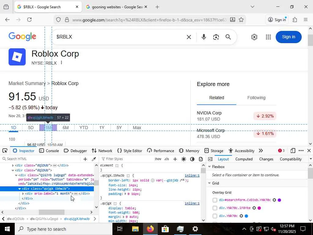Collapse the Grid section
Image resolution: width=313 pixels, height=235 pixels.
tap(209, 183)
